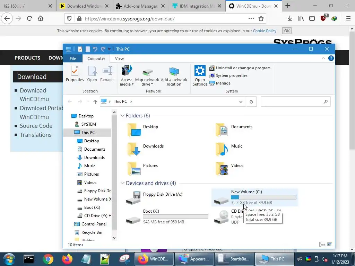Select This PC in navigation pane

point(88,133)
